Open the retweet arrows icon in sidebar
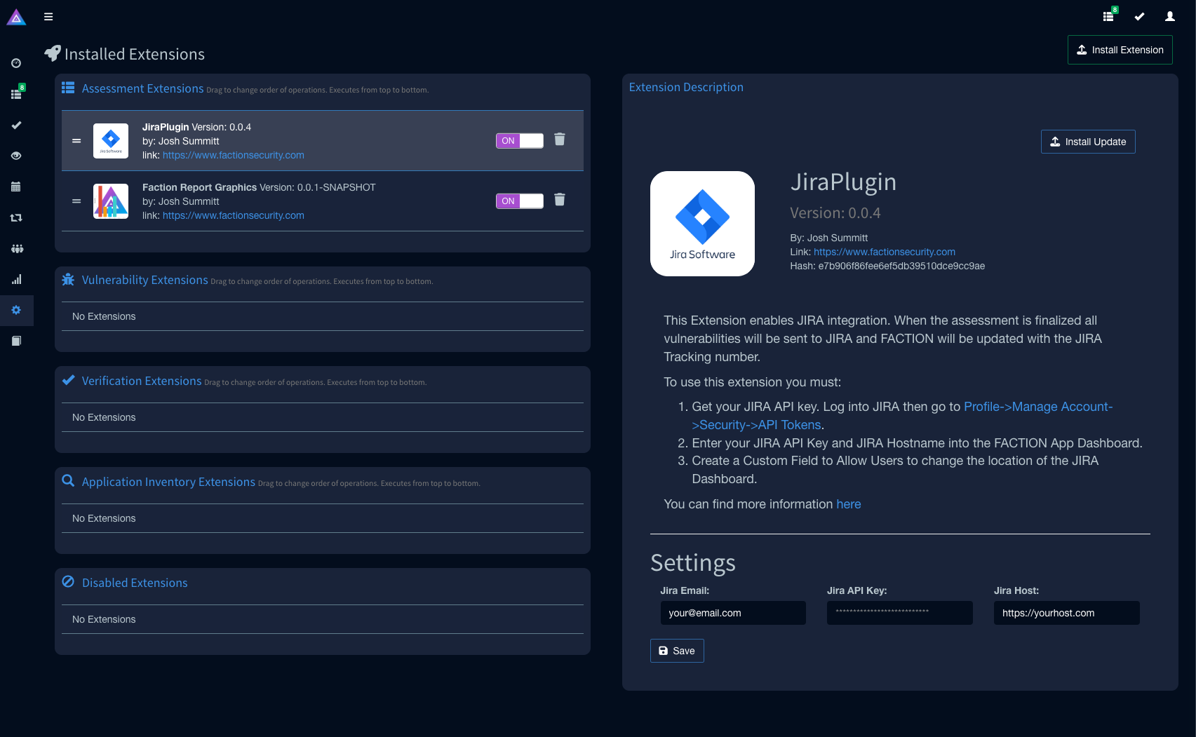Screen dimensions: 1196x737 (16, 217)
